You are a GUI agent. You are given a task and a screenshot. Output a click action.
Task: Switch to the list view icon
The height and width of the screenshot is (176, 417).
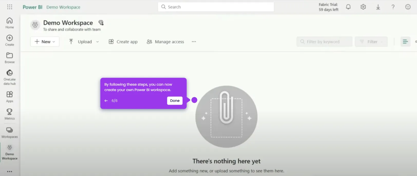pyautogui.click(x=405, y=42)
